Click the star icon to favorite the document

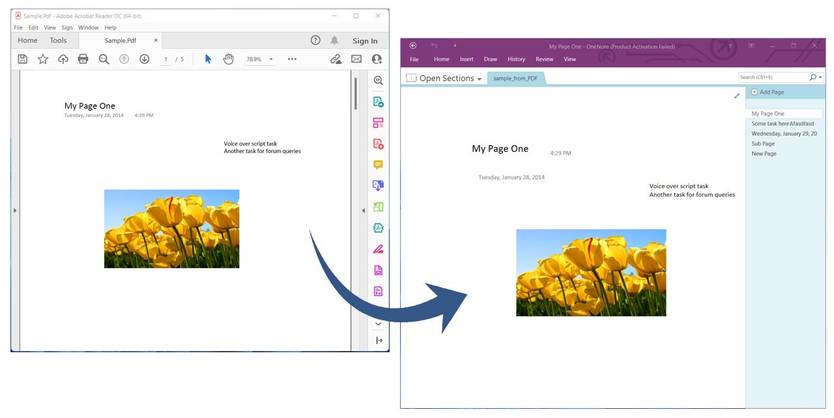(43, 59)
